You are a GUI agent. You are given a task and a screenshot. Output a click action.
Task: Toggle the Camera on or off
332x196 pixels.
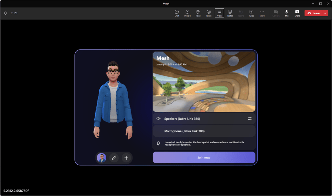click(276, 13)
